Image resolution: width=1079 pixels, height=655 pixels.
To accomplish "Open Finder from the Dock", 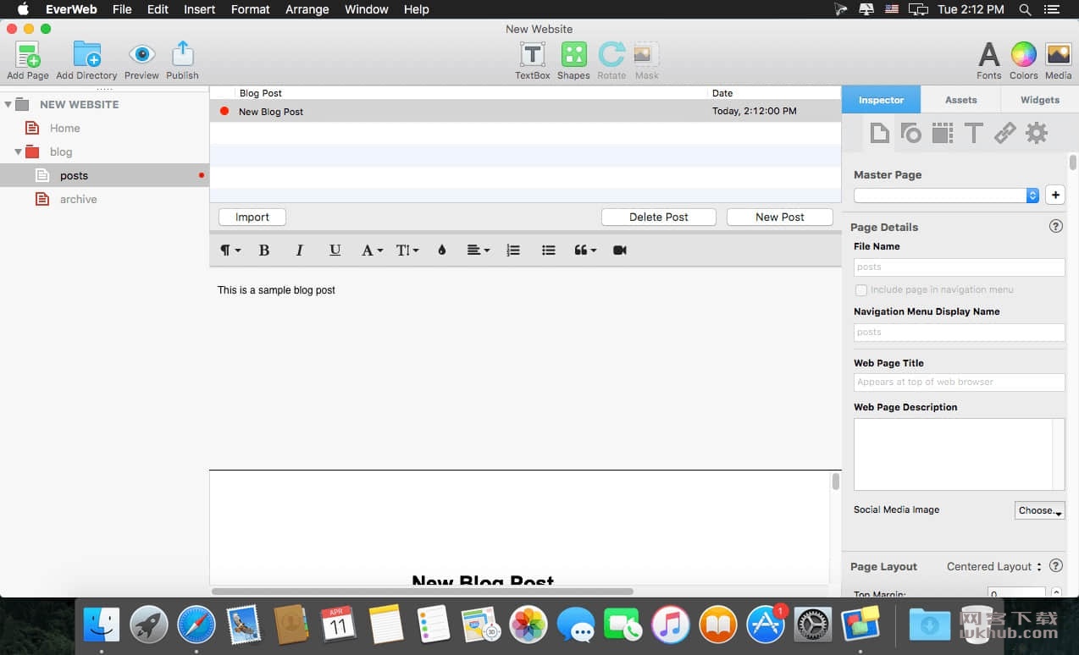I will point(101,625).
